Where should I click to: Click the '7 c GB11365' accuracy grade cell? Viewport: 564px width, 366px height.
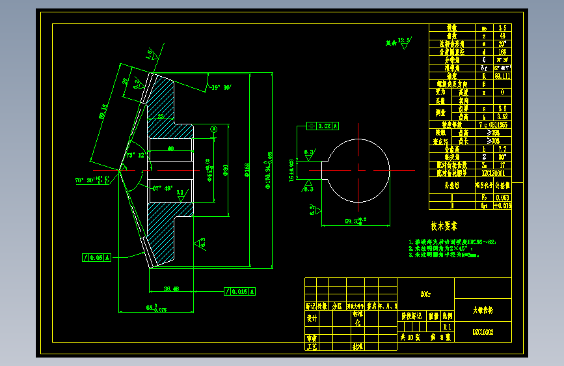[493, 124]
